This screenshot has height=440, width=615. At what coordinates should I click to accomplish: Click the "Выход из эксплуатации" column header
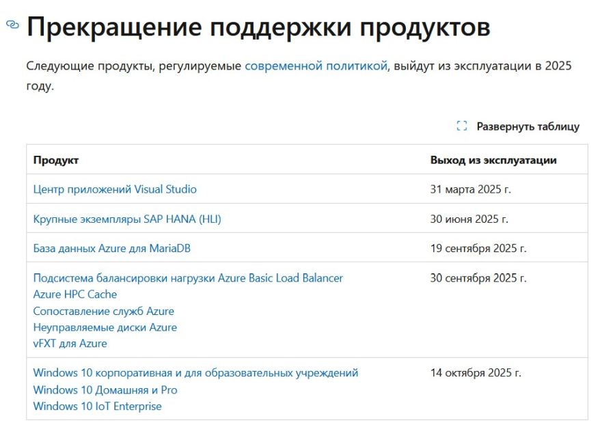(x=493, y=160)
